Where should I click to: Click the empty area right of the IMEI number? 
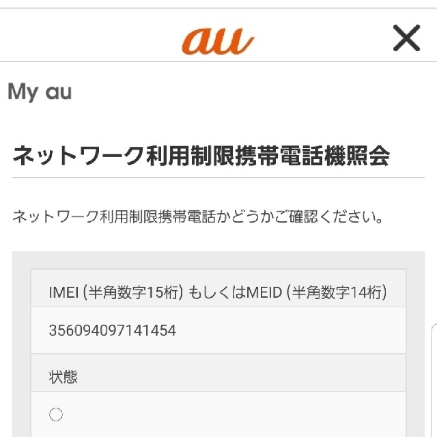290,330
